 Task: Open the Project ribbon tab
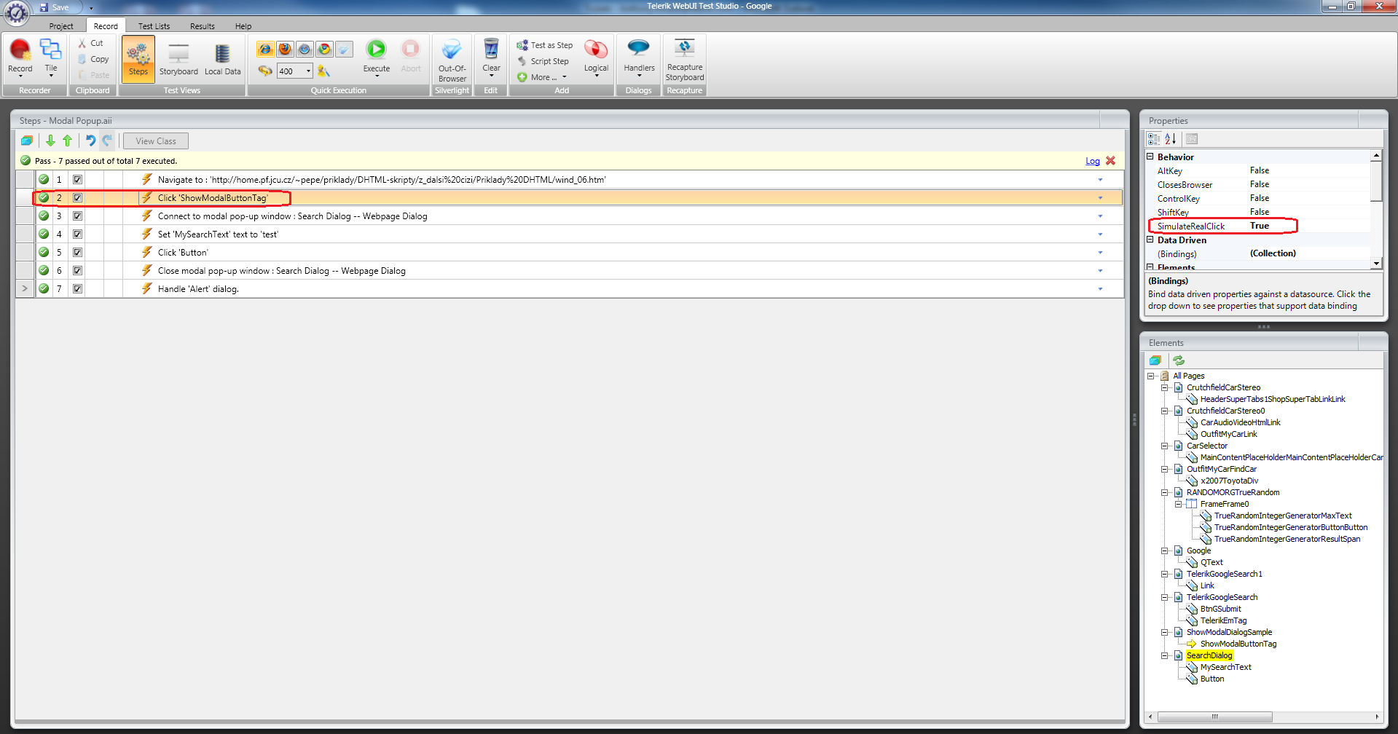pos(61,26)
